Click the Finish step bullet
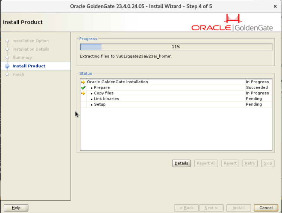 (7, 75)
